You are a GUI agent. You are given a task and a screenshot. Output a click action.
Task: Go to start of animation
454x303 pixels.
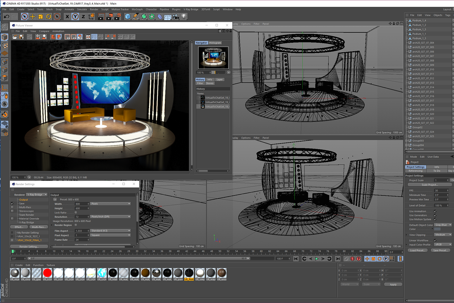(x=296, y=259)
